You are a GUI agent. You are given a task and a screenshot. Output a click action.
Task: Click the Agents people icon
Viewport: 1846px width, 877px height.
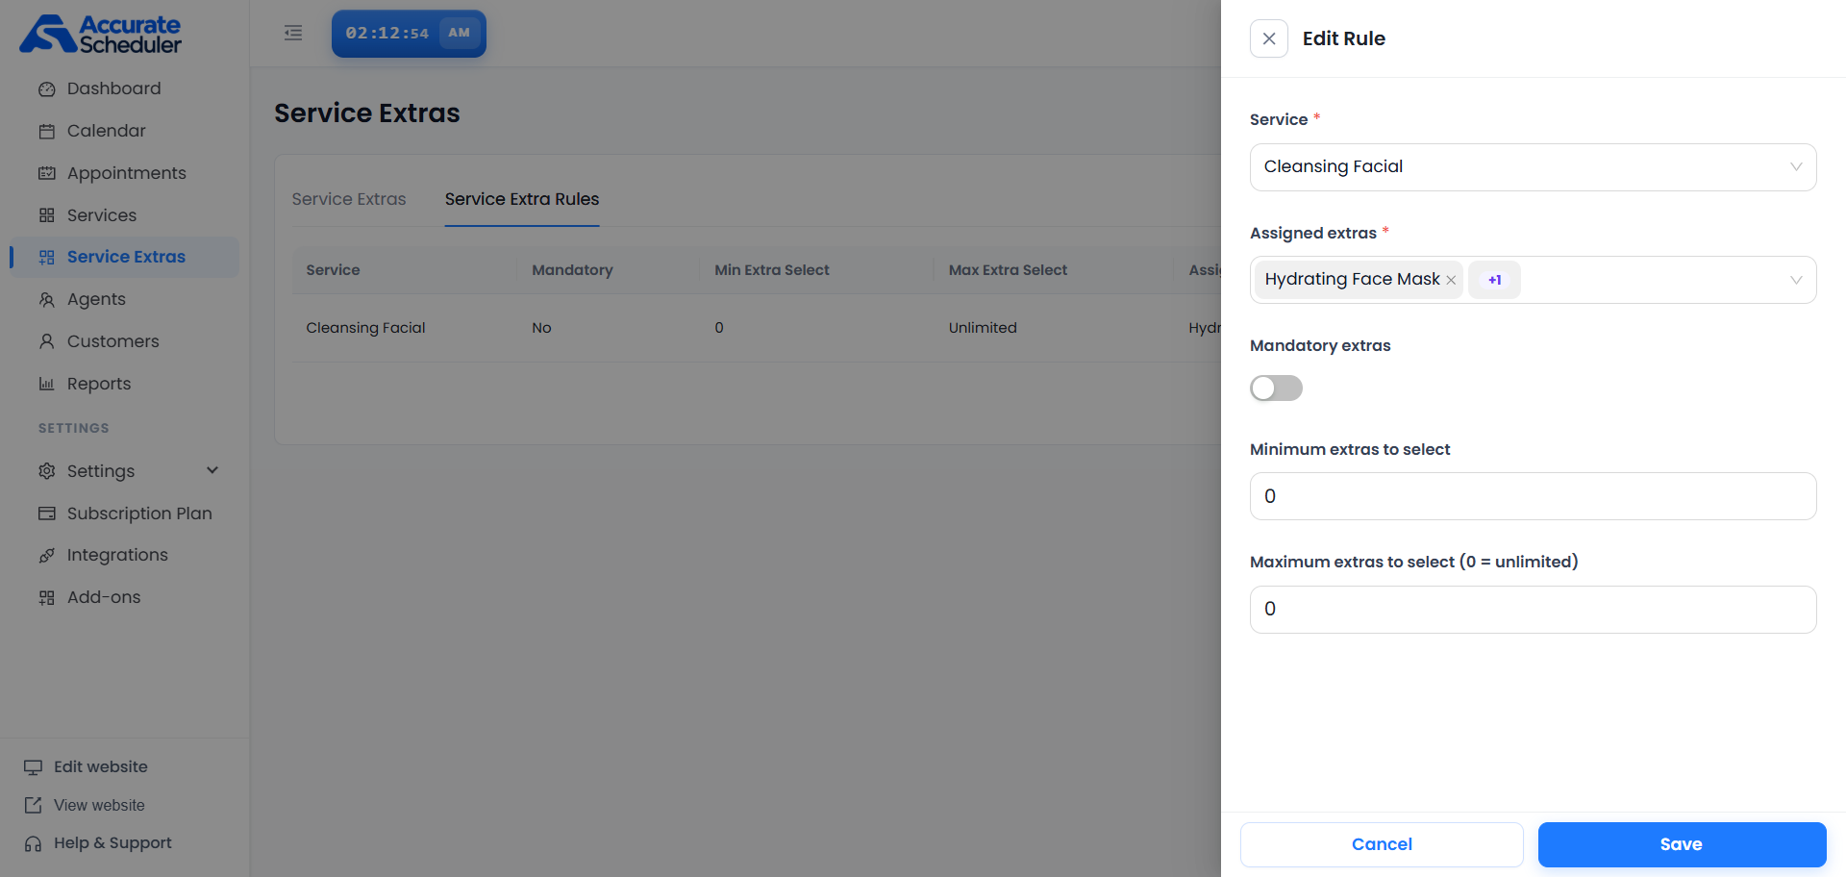(46, 300)
